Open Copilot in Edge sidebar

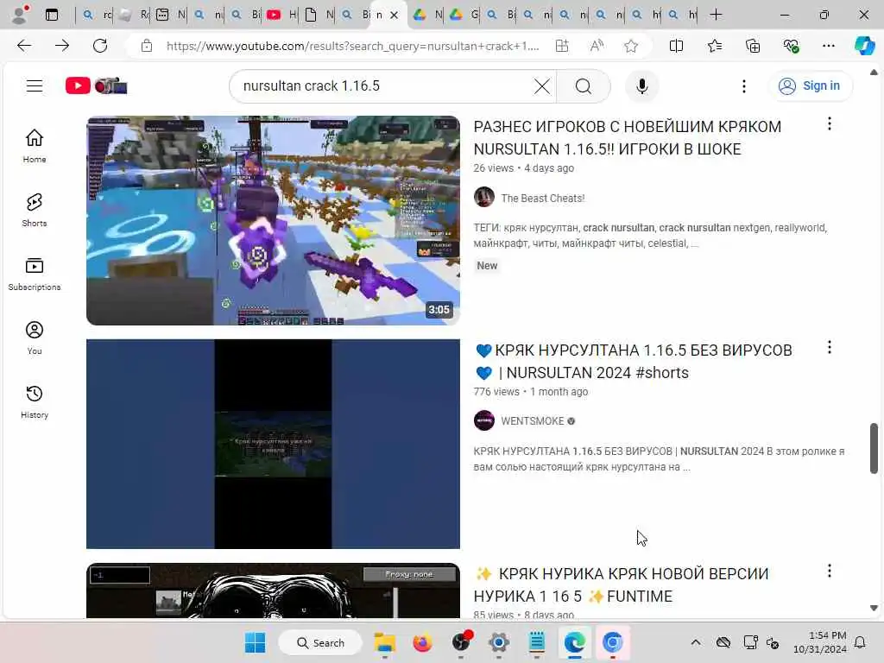864,46
